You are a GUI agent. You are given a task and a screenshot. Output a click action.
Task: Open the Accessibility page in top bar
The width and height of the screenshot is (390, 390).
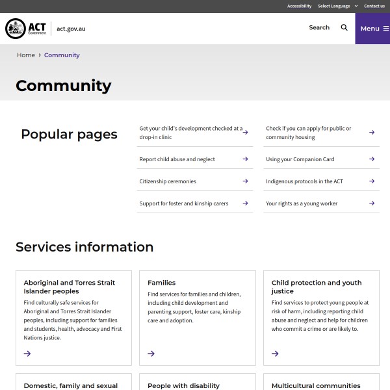299,6
